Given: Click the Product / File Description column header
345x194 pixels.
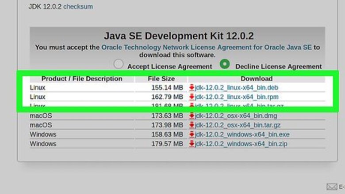Looking at the screenshot, I should click(x=82, y=78).
